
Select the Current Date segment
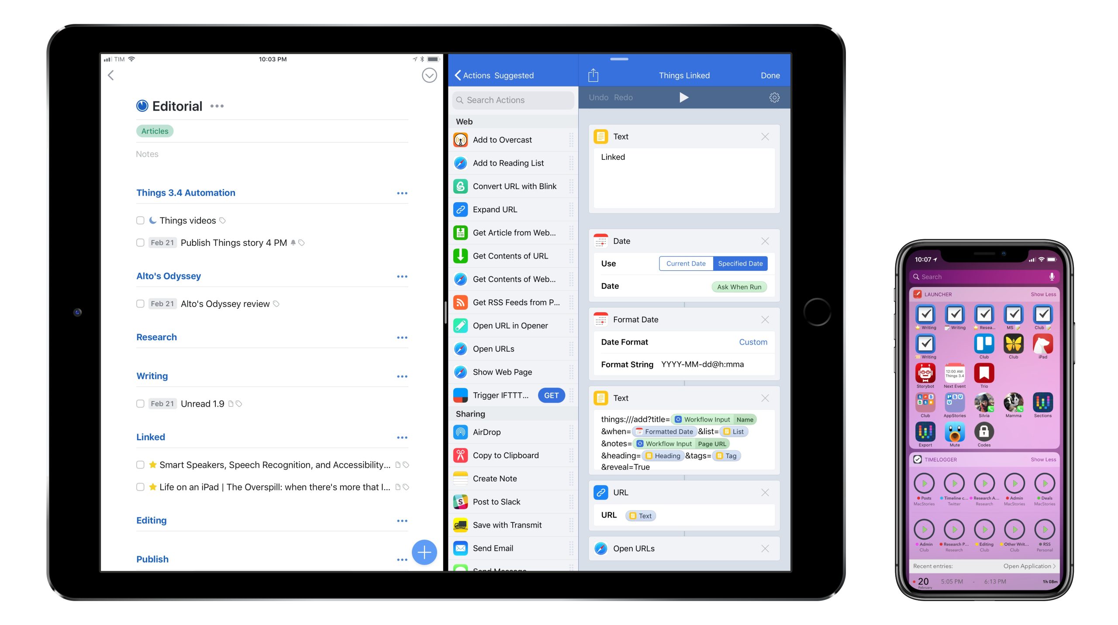pos(686,263)
